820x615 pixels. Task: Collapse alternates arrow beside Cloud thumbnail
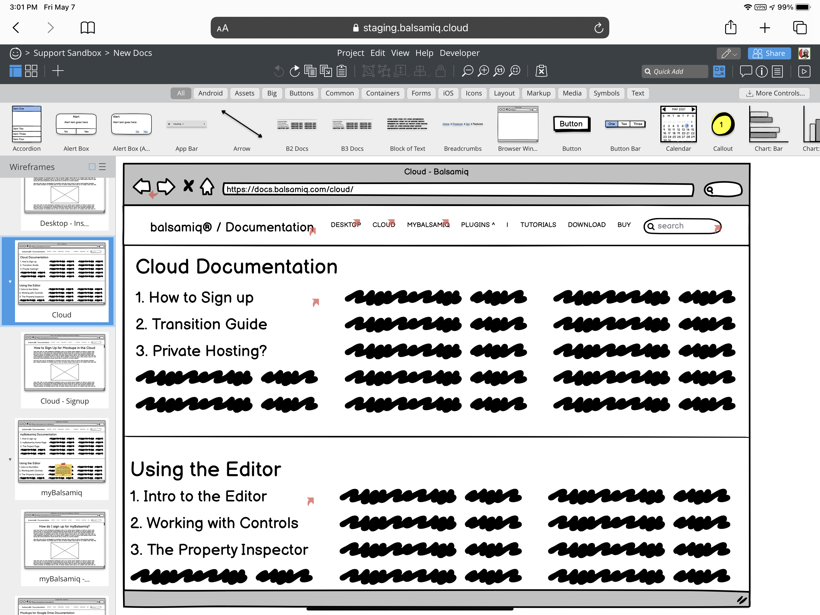10,282
